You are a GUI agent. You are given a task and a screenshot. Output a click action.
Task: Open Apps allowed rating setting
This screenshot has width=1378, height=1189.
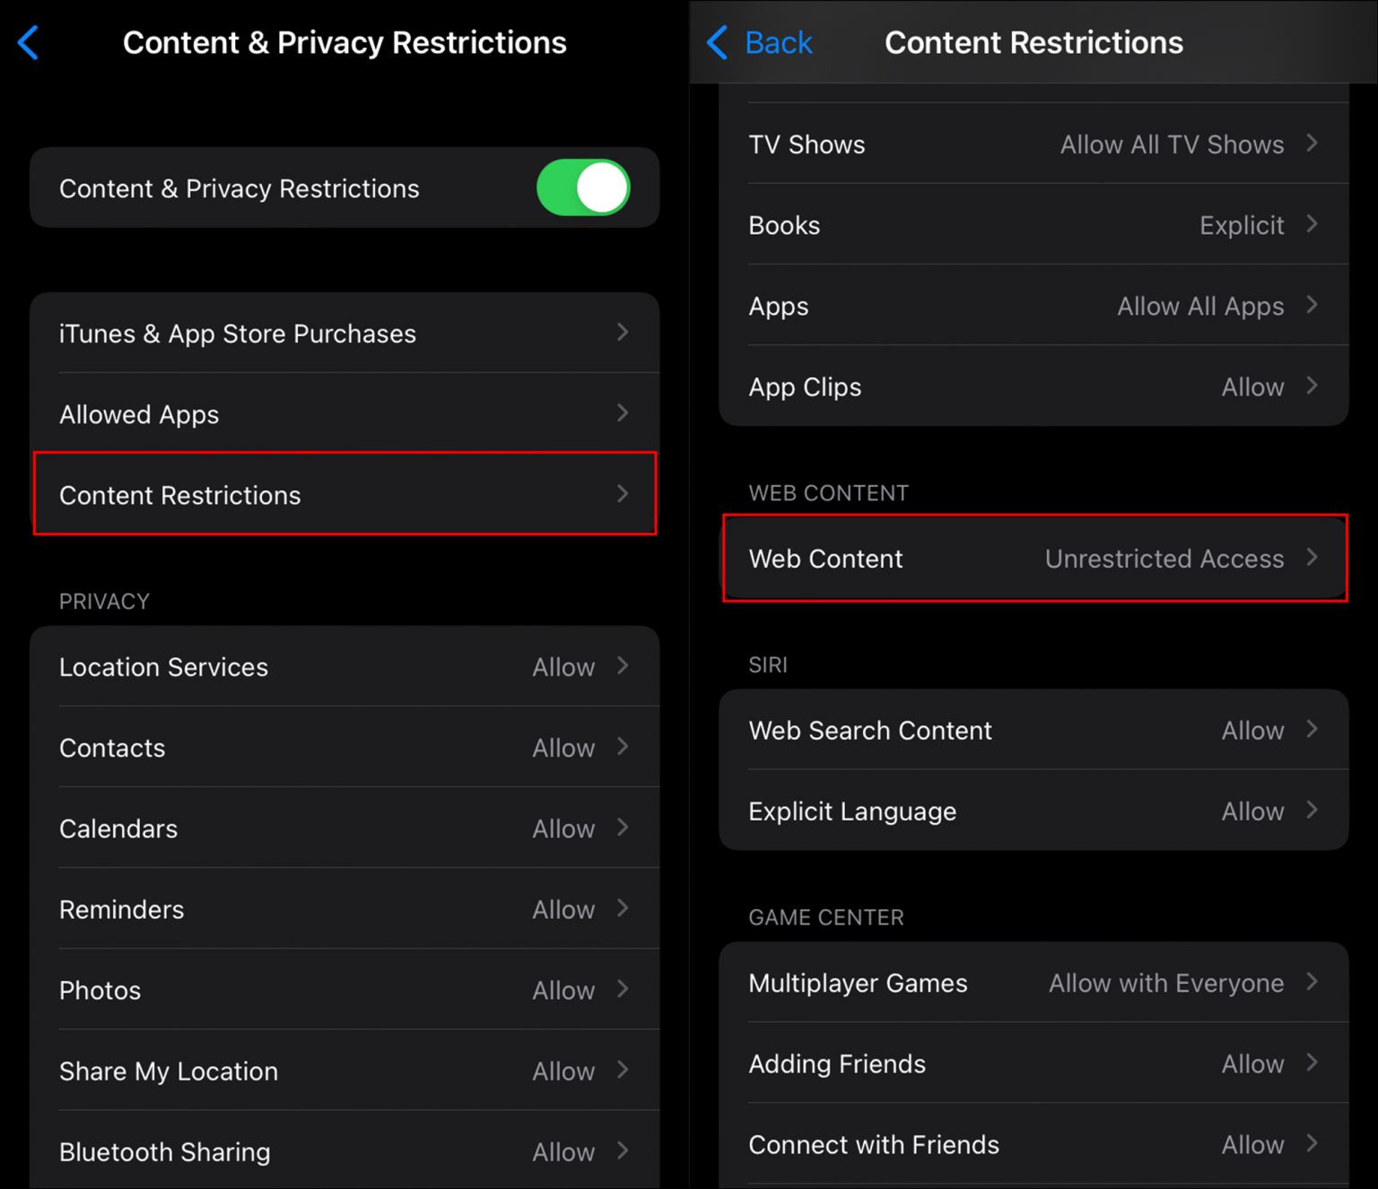coord(1033,306)
